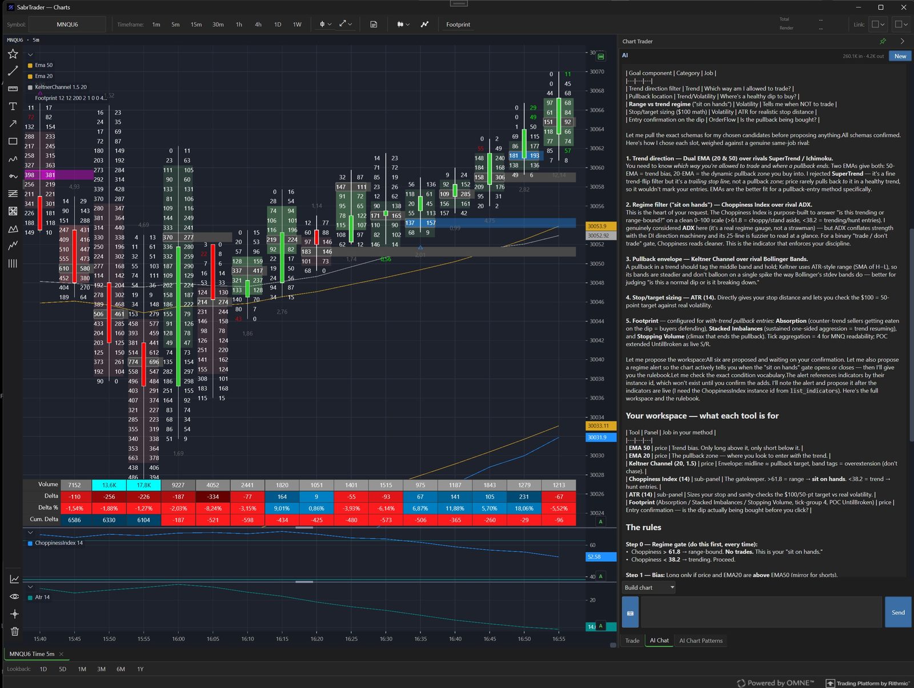Open the Trade tab
The image size is (914, 688).
coord(632,641)
